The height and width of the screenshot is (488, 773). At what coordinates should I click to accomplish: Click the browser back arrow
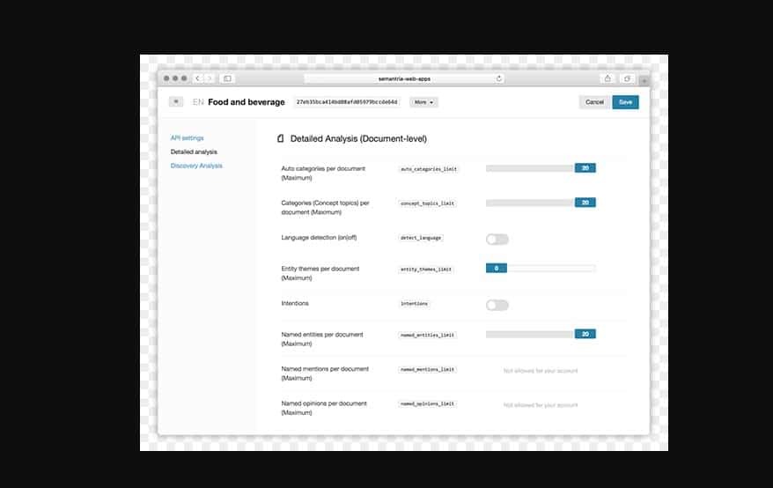point(197,78)
